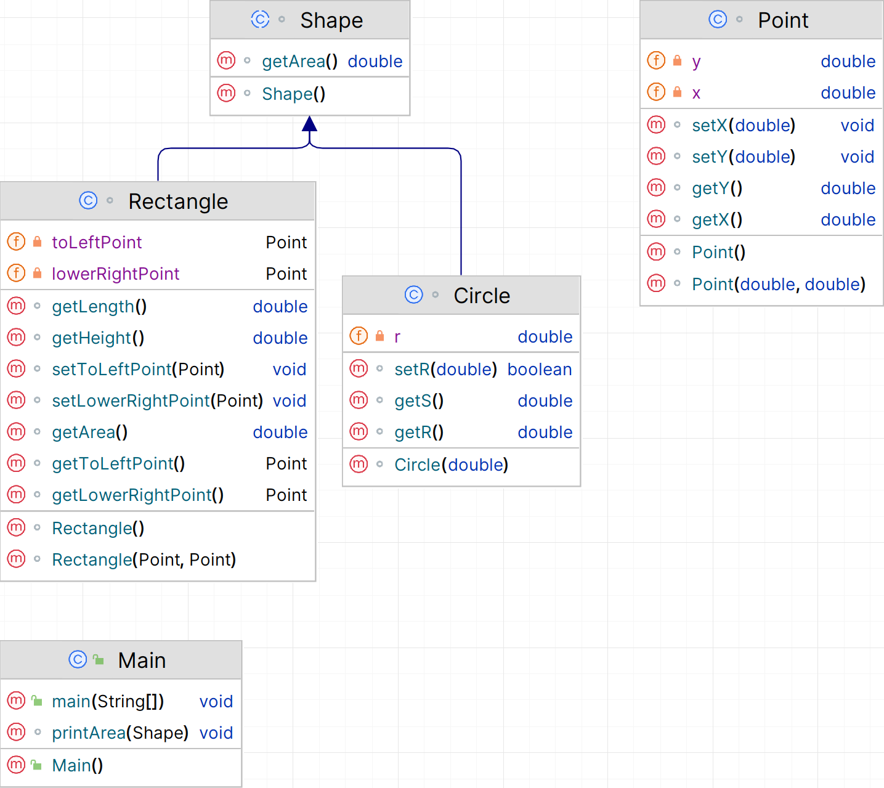Click the class icon next to Point header
Image resolution: width=884 pixels, height=788 pixels.
coord(718,20)
